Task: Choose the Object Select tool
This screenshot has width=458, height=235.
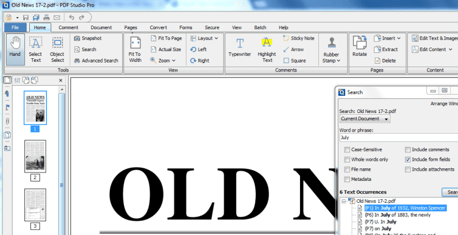Action: (x=57, y=49)
